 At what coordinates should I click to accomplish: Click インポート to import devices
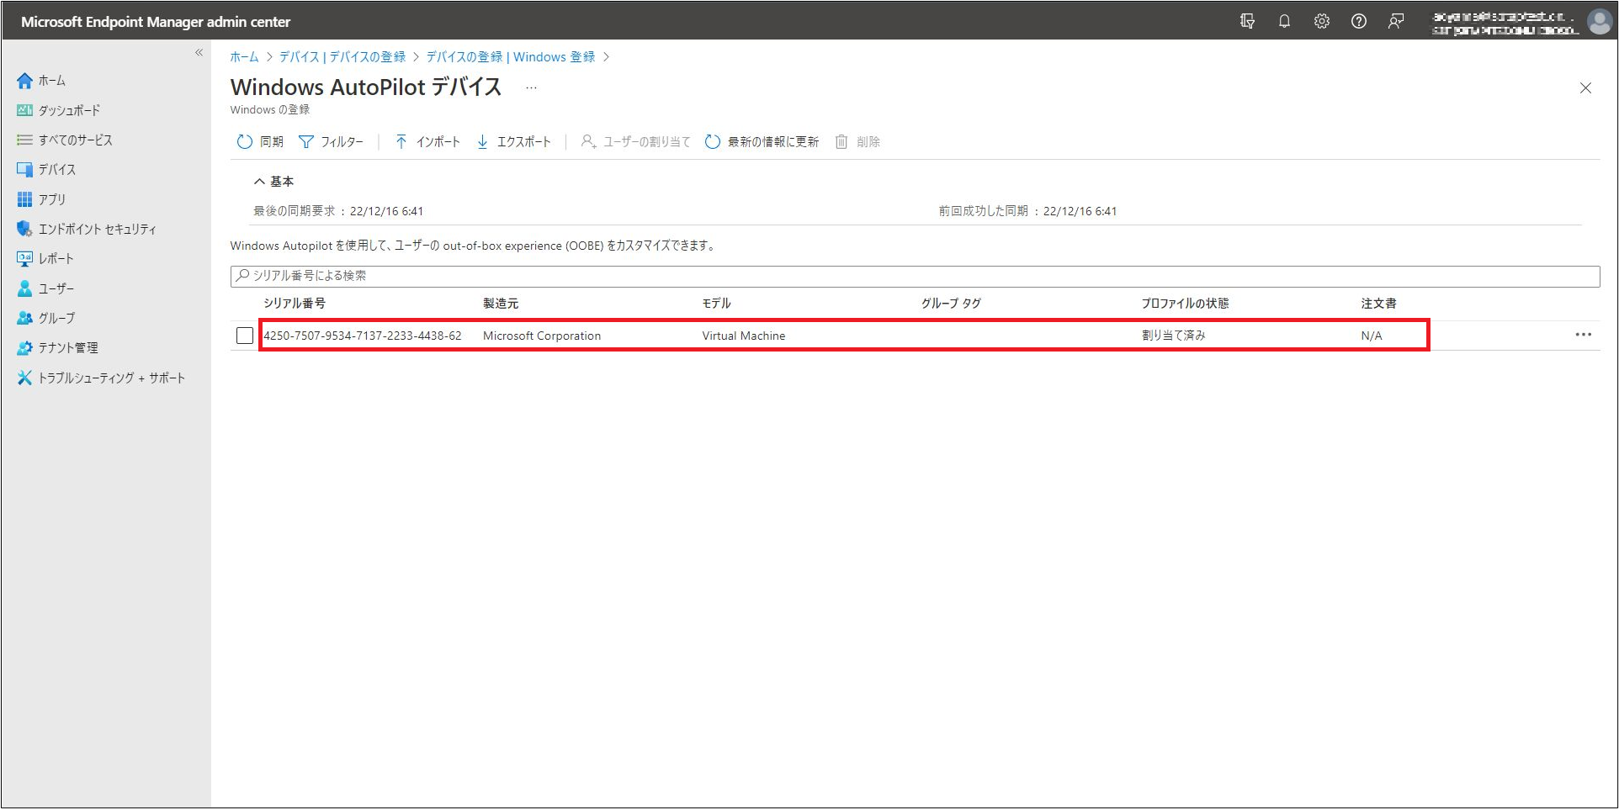(427, 141)
